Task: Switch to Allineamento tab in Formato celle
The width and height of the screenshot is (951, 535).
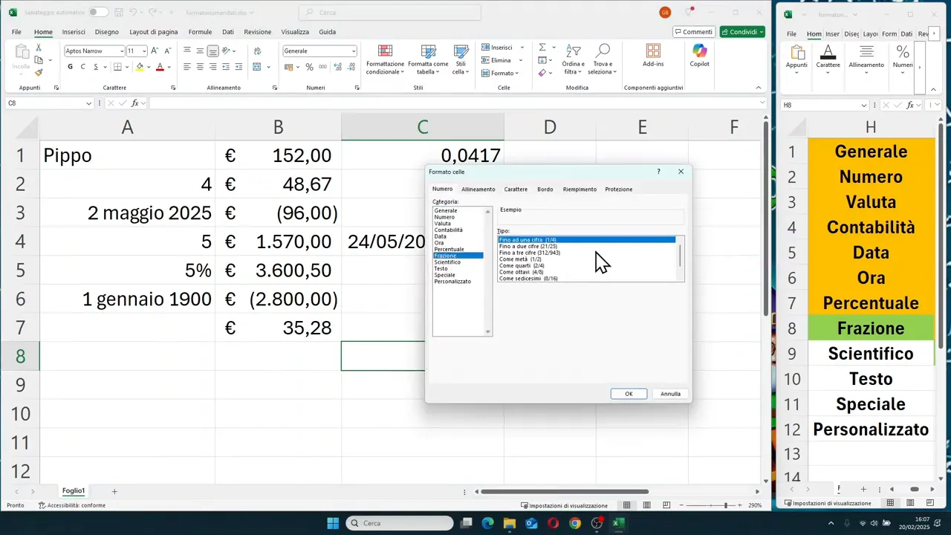Action: pos(478,189)
